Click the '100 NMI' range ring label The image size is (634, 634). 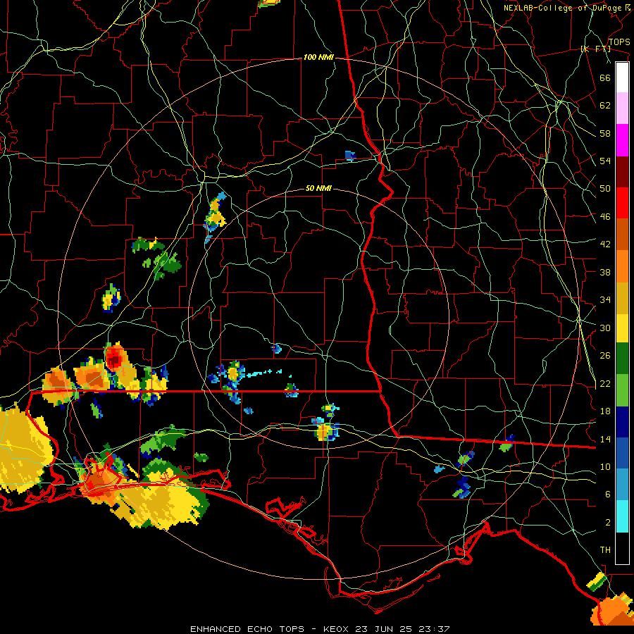[x=318, y=58]
